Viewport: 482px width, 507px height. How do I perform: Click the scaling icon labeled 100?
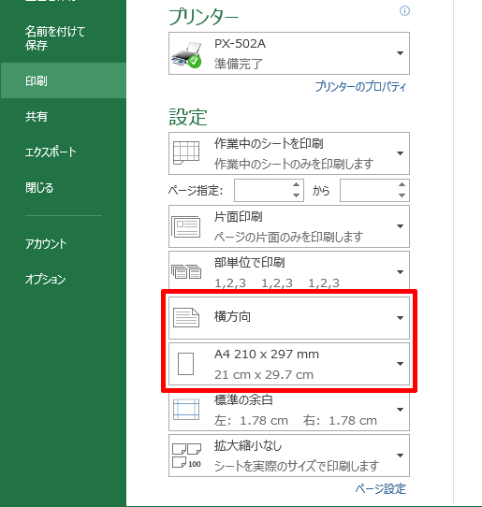(186, 456)
